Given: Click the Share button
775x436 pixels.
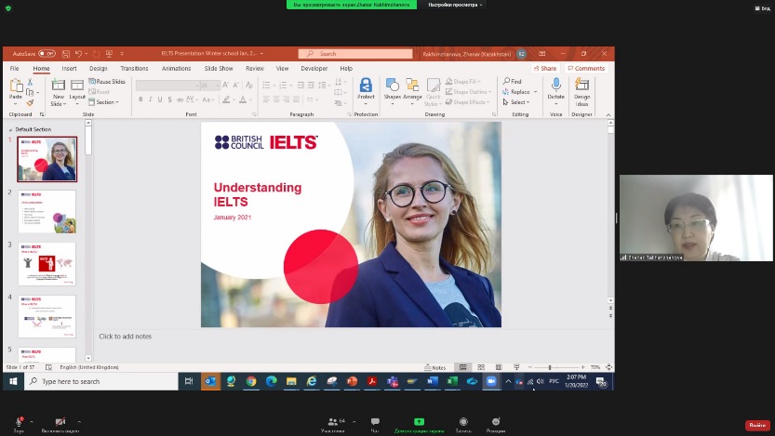Looking at the screenshot, I should pyautogui.click(x=546, y=68).
